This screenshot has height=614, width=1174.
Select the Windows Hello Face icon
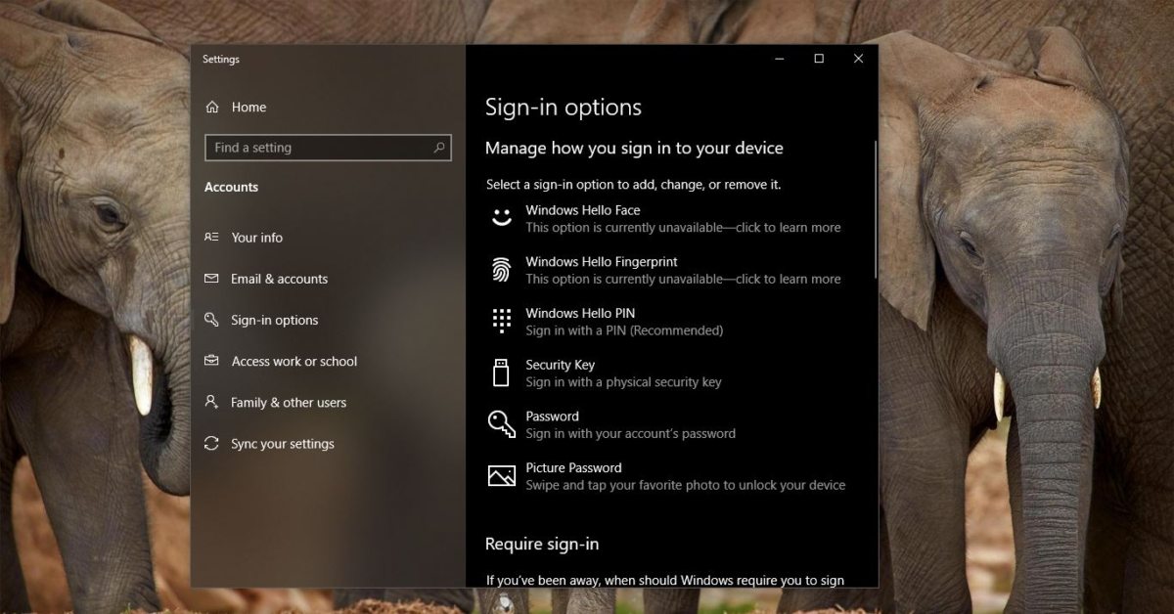coord(501,217)
